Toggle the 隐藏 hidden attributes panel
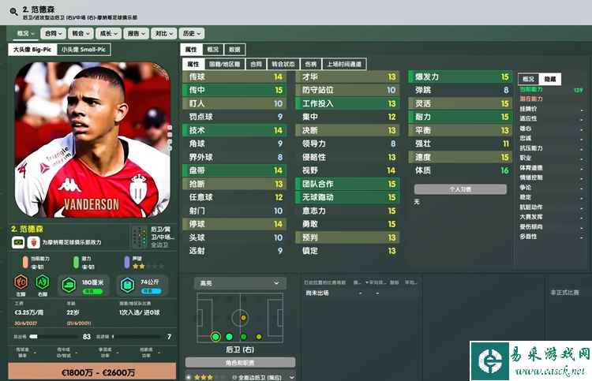 click(550, 79)
